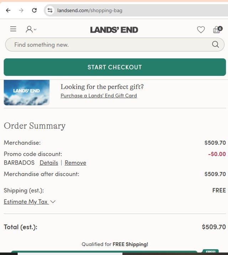
Task: Open the shopping bag icon
Action: point(217,30)
